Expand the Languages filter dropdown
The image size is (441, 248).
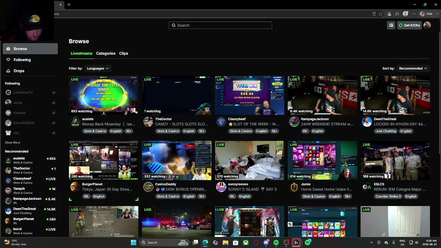click(x=98, y=69)
